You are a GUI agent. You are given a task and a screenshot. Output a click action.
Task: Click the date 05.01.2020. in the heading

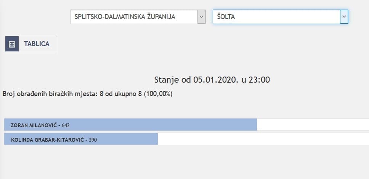click(x=214, y=80)
